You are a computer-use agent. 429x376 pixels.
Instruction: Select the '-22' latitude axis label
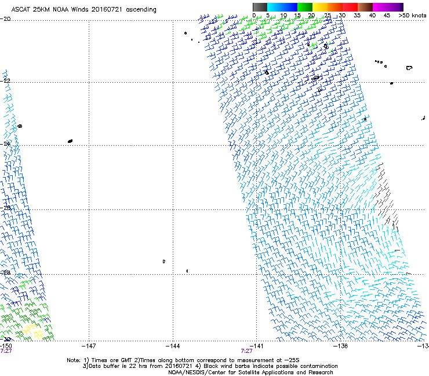click(x=5, y=81)
